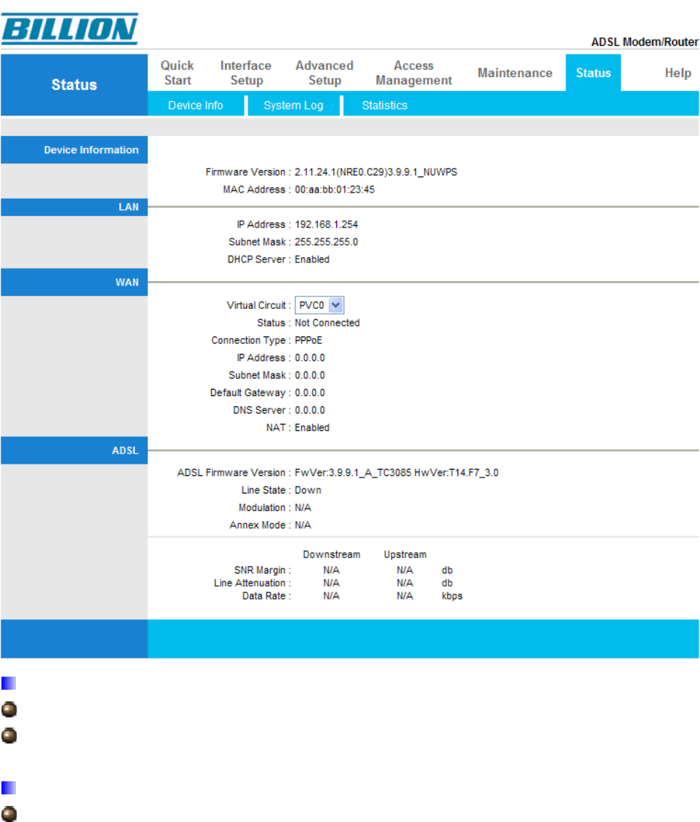Image resolution: width=700 pixels, height=822 pixels.
Task: Open the Interface Setup tab
Action: point(245,73)
